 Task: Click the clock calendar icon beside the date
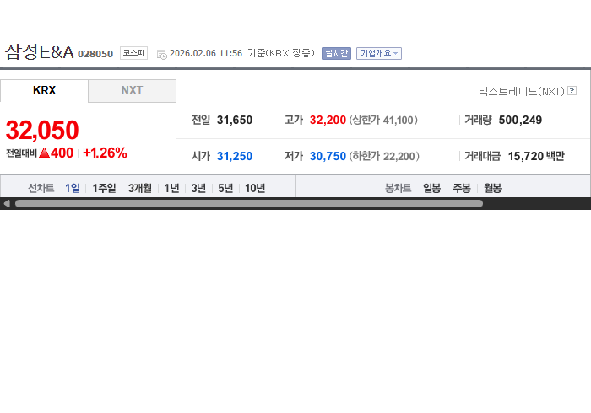point(162,55)
